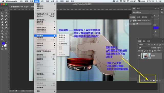Screen dimensions: 164x93
Task: Select the Dodge tool
Action: point(6,28)
